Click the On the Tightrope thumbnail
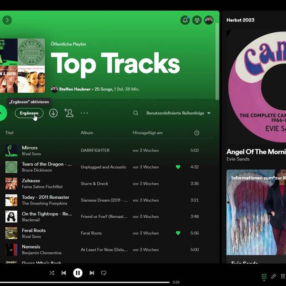The width and height of the screenshot is (286, 286). tap(11, 216)
